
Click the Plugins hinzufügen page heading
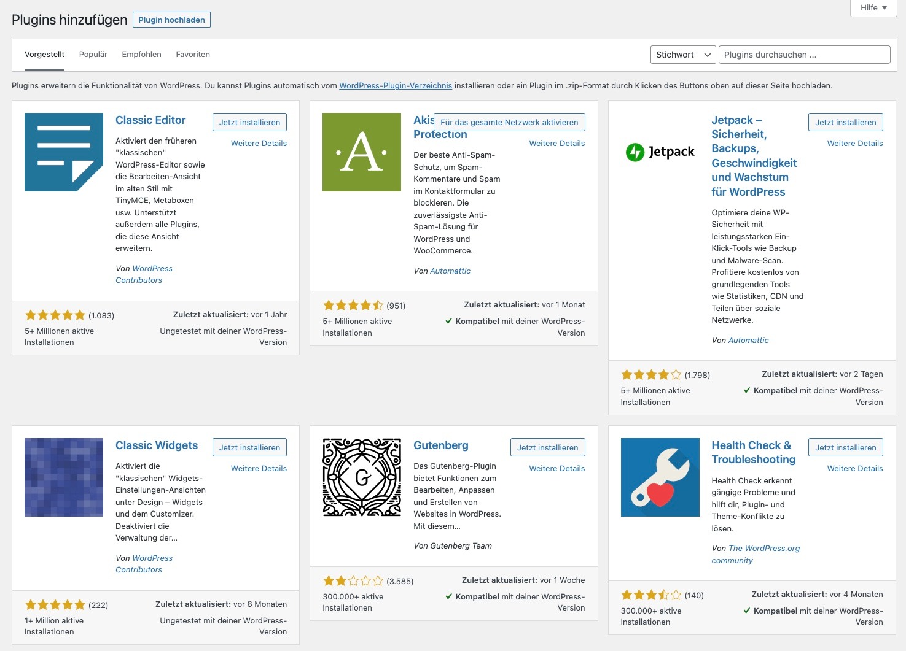point(69,20)
